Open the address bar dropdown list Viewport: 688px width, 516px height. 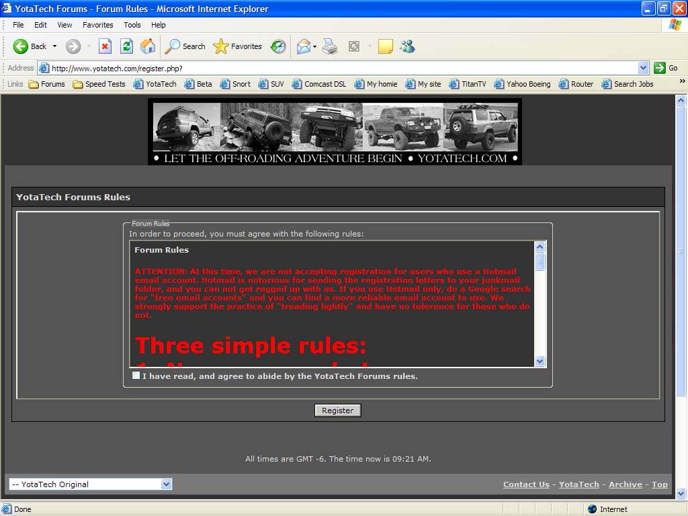point(643,68)
